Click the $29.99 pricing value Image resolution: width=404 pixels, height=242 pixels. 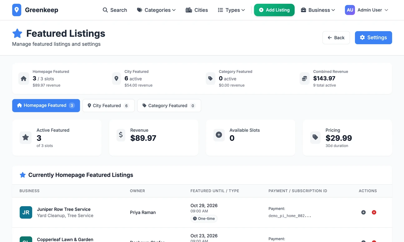point(339,138)
